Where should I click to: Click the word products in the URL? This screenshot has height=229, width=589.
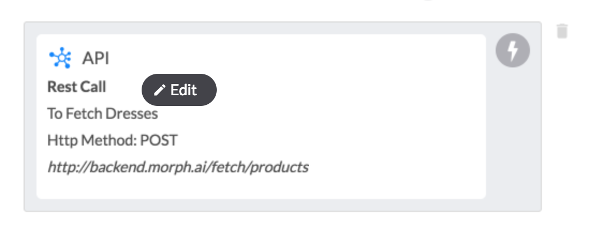point(279,167)
